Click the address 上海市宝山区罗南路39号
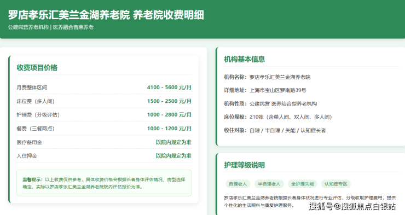The image size is (405, 215). tap(277, 90)
